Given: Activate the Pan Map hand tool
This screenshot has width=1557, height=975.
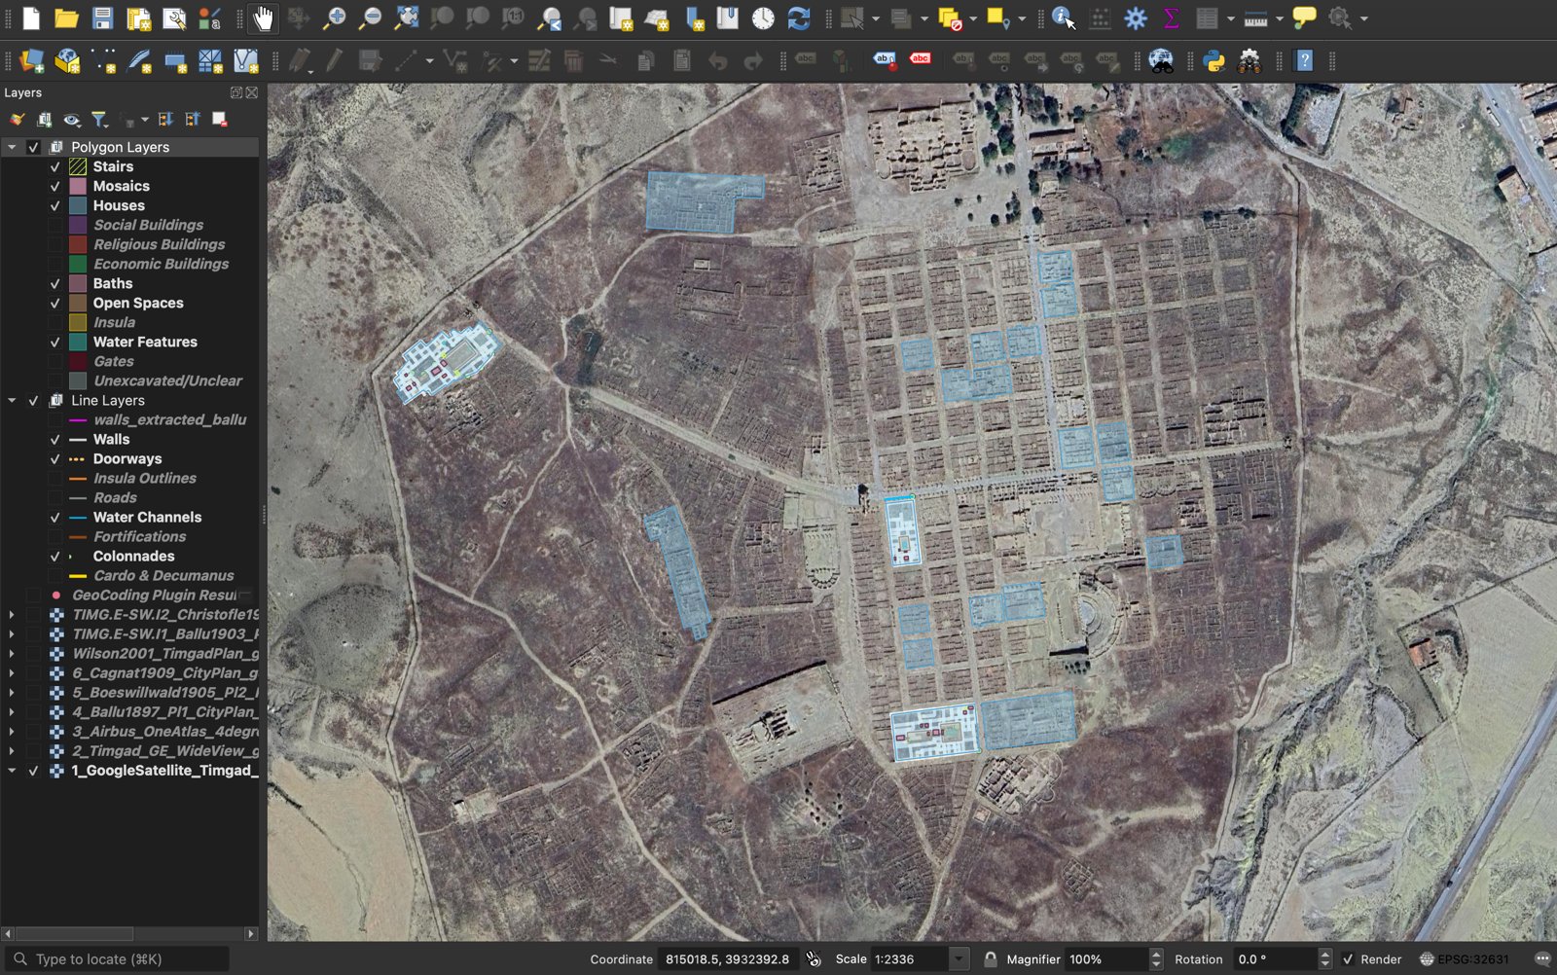Looking at the screenshot, I should pyautogui.click(x=263, y=18).
